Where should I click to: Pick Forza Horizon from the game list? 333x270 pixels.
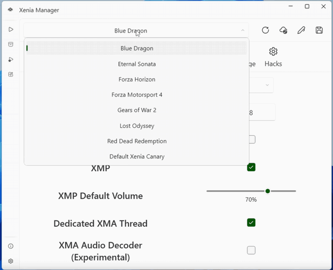point(137,79)
